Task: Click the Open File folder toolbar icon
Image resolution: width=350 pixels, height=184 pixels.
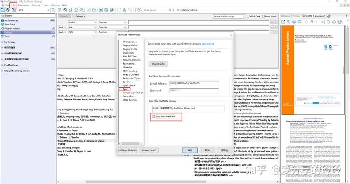Action: click(x=94, y=10)
